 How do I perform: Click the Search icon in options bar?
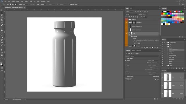click(180, 4)
